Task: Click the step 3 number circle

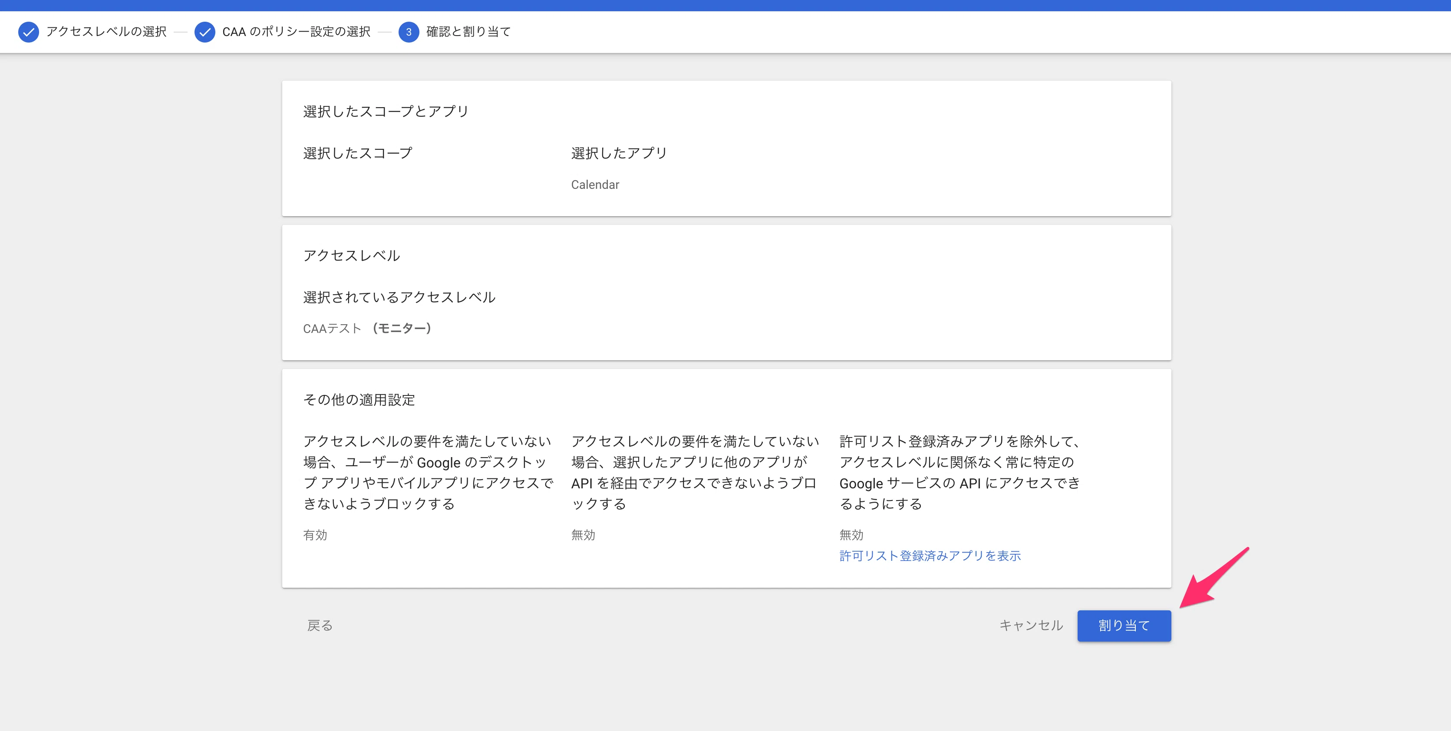Action: pos(409,32)
